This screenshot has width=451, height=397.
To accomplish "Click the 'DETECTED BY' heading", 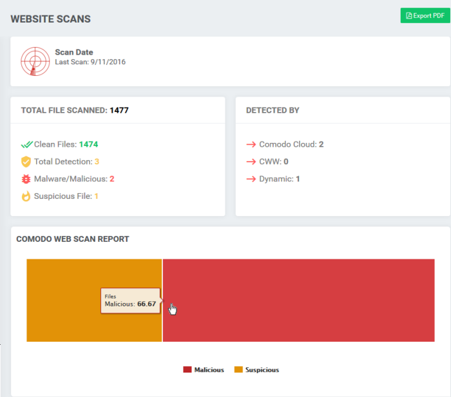I will [x=273, y=110].
